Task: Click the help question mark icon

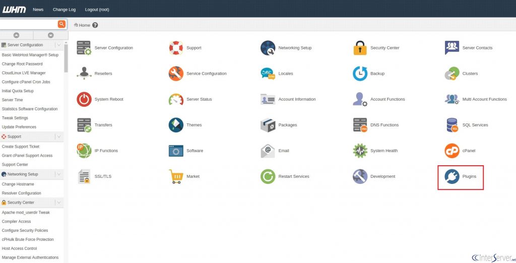Action: tap(95, 25)
